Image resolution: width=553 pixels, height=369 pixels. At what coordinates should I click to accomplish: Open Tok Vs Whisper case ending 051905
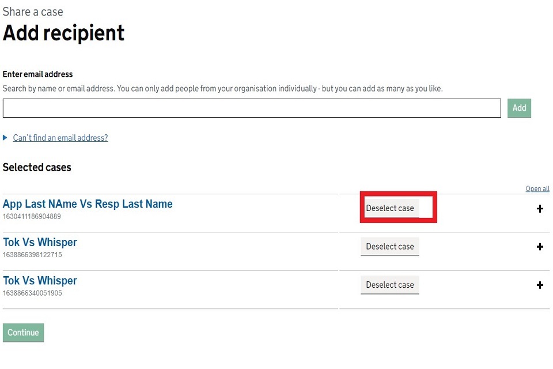pos(40,281)
